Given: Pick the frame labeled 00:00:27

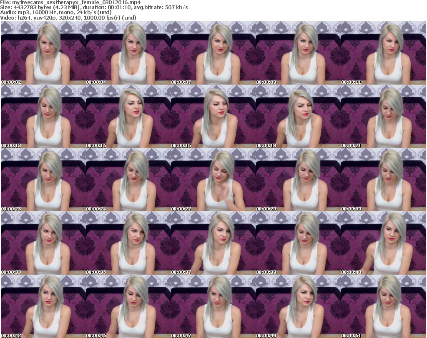Looking at the screenshot, I should [x=213, y=180].
